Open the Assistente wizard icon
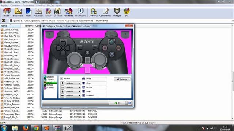The height and width of the screenshot is (131, 234). coord(68,12)
